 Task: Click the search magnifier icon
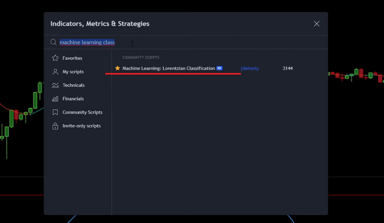pyautogui.click(x=53, y=42)
